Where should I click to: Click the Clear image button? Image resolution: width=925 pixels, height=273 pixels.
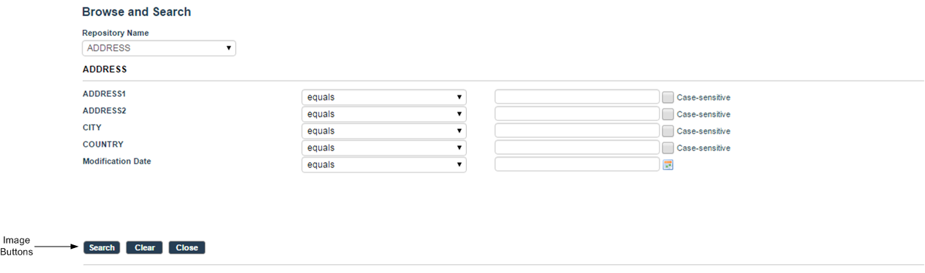click(144, 248)
